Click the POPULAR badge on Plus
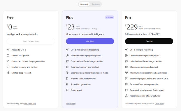 109,17
